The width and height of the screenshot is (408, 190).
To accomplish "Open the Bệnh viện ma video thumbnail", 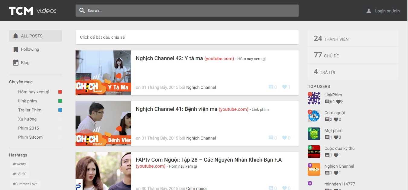I will [103, 124].
